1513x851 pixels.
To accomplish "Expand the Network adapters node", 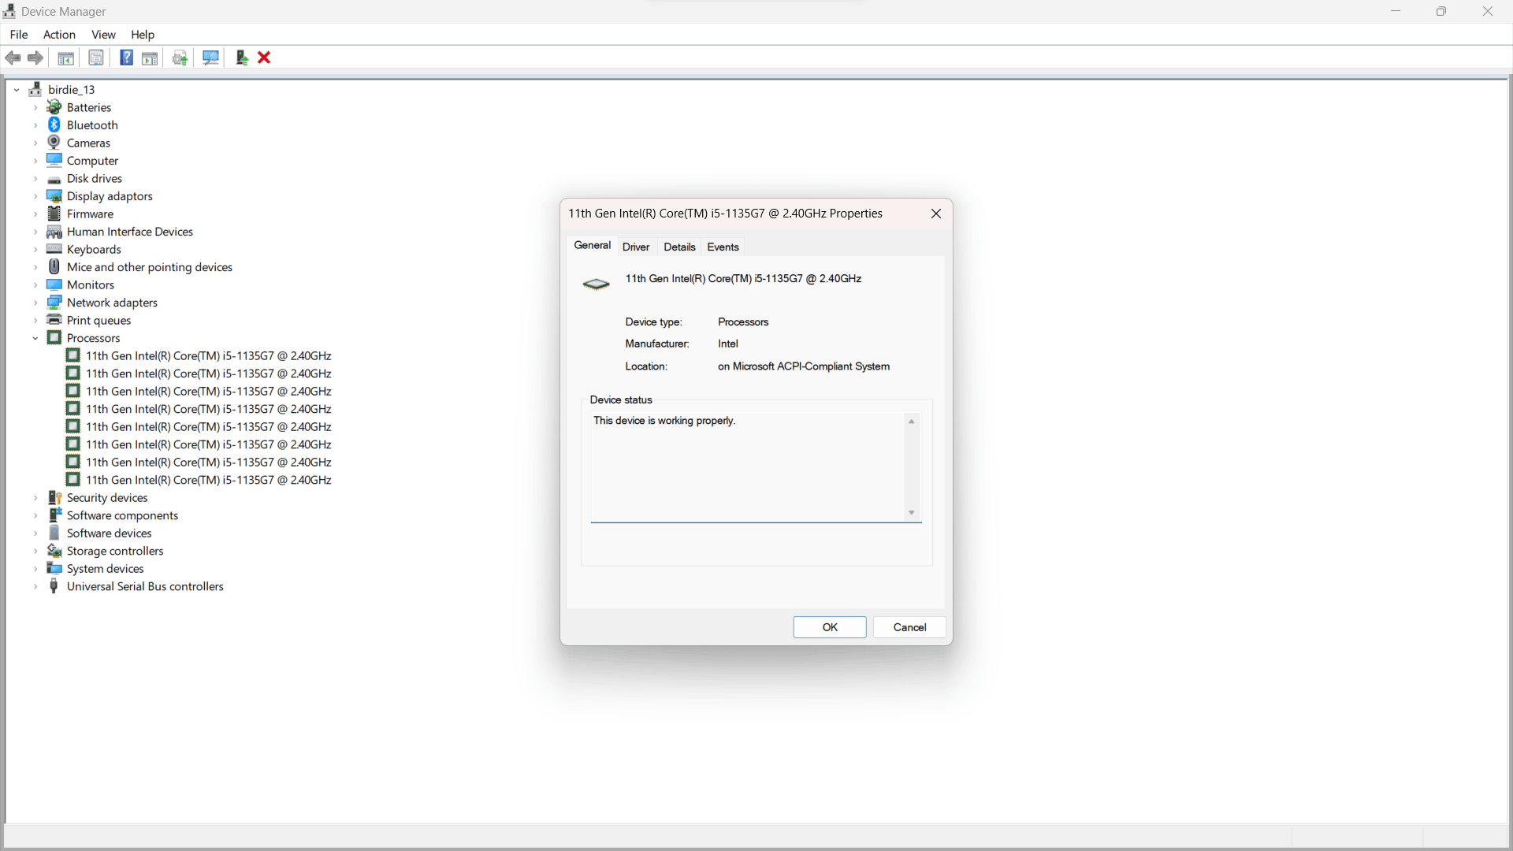I will click(x=35, y=303).
